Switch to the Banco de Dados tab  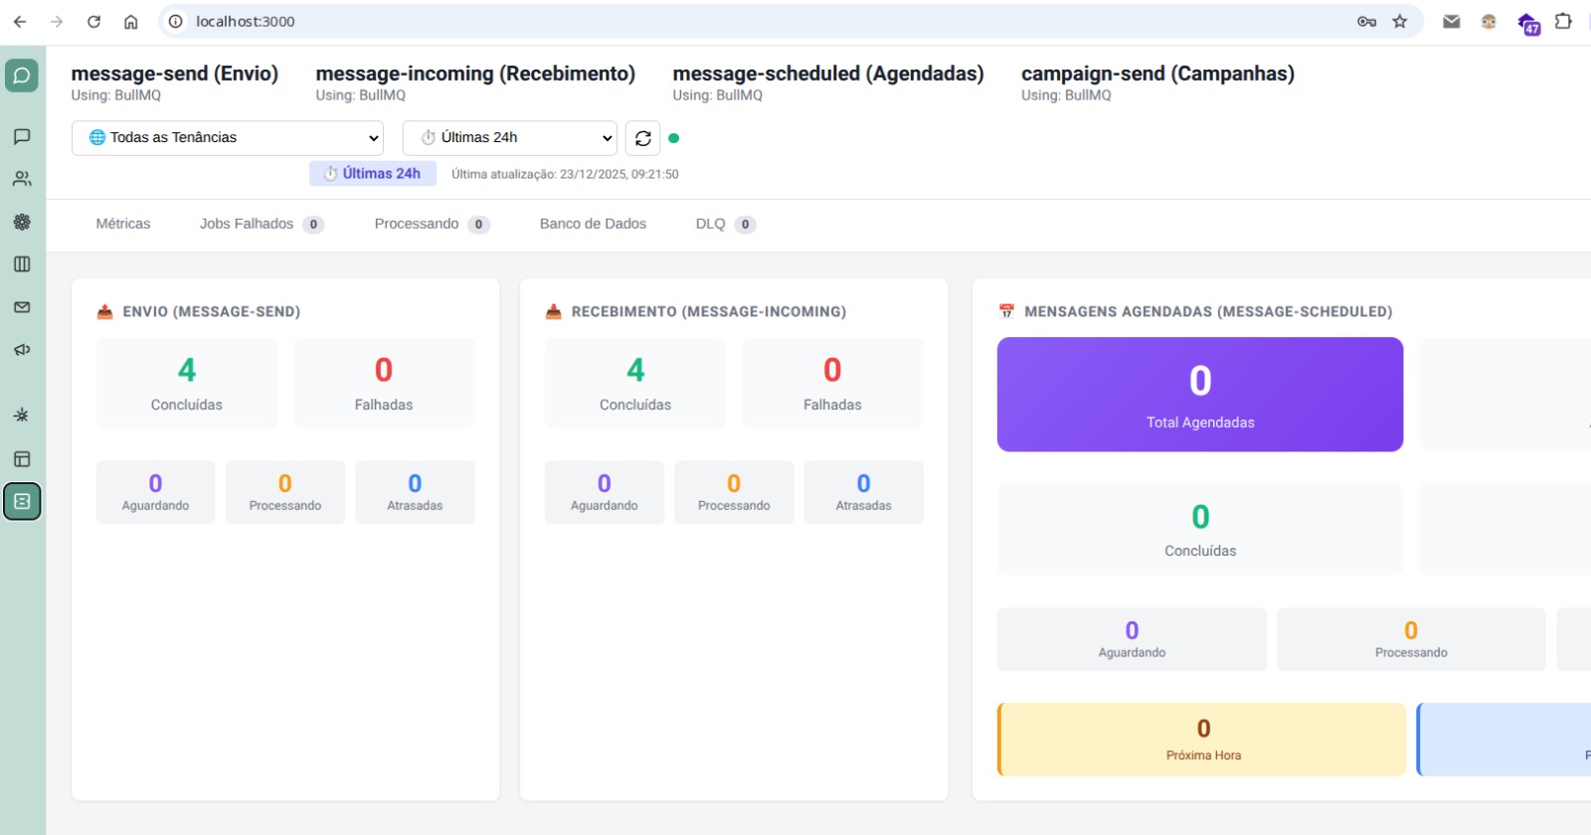593,225
